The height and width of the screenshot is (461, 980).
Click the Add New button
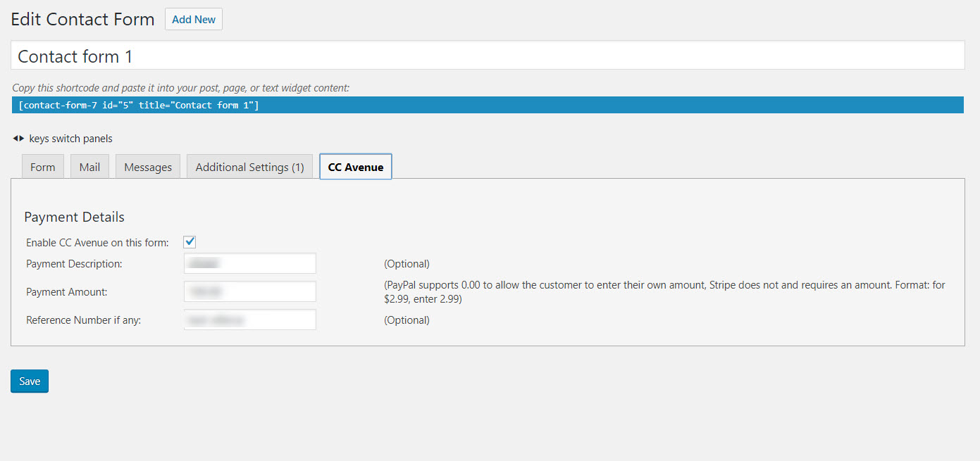click(194, 20)
